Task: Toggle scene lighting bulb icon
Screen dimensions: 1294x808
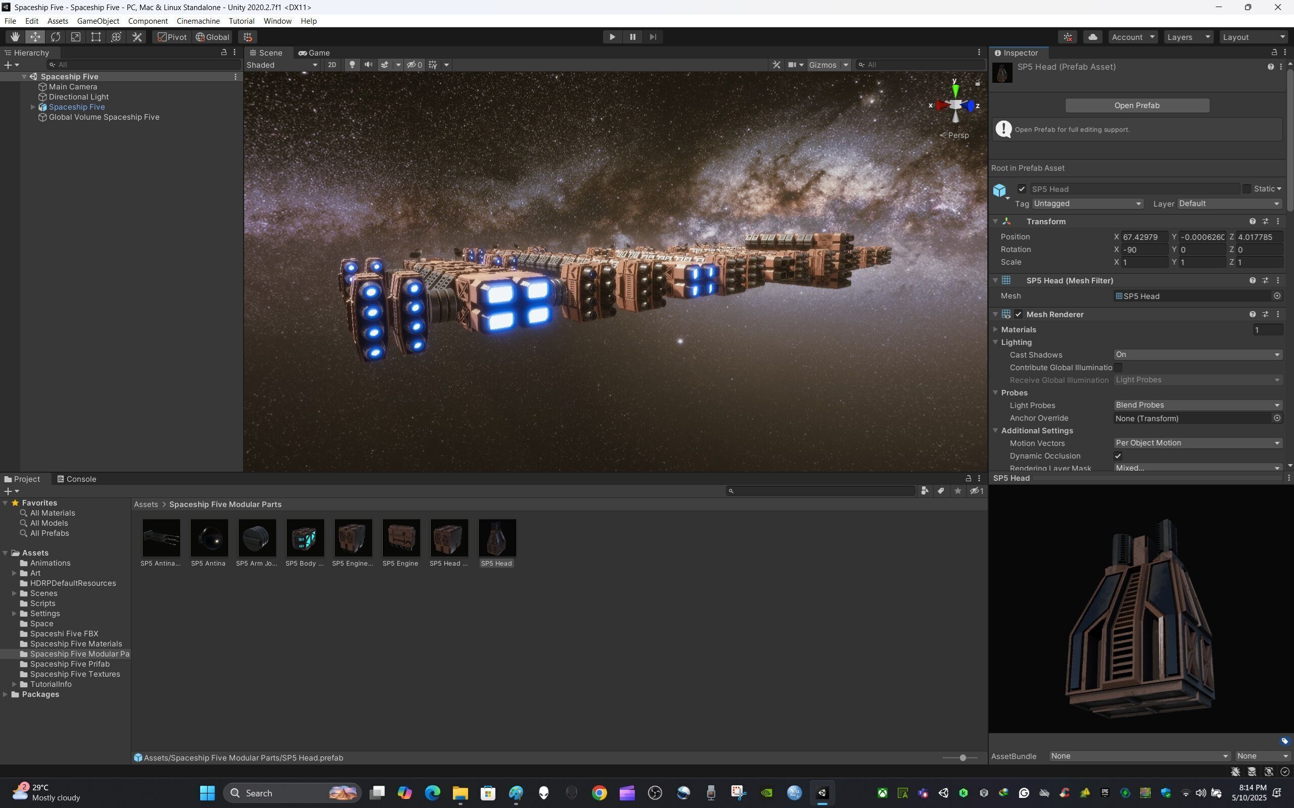Action: 352,65
